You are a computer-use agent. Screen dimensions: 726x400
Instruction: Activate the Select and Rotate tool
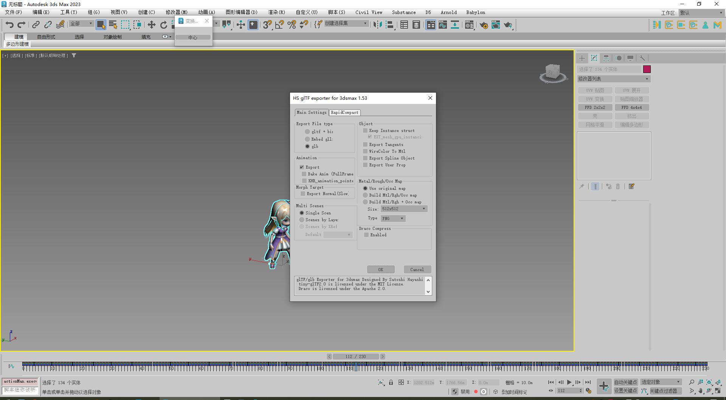click(x=164, y=25)
